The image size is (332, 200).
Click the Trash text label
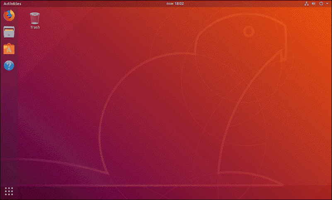(35, 27)
